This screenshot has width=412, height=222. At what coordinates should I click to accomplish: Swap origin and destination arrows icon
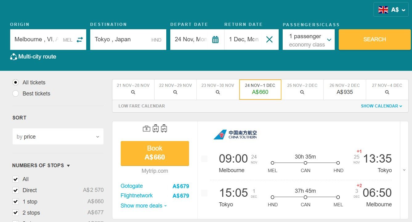pos(80,39)
